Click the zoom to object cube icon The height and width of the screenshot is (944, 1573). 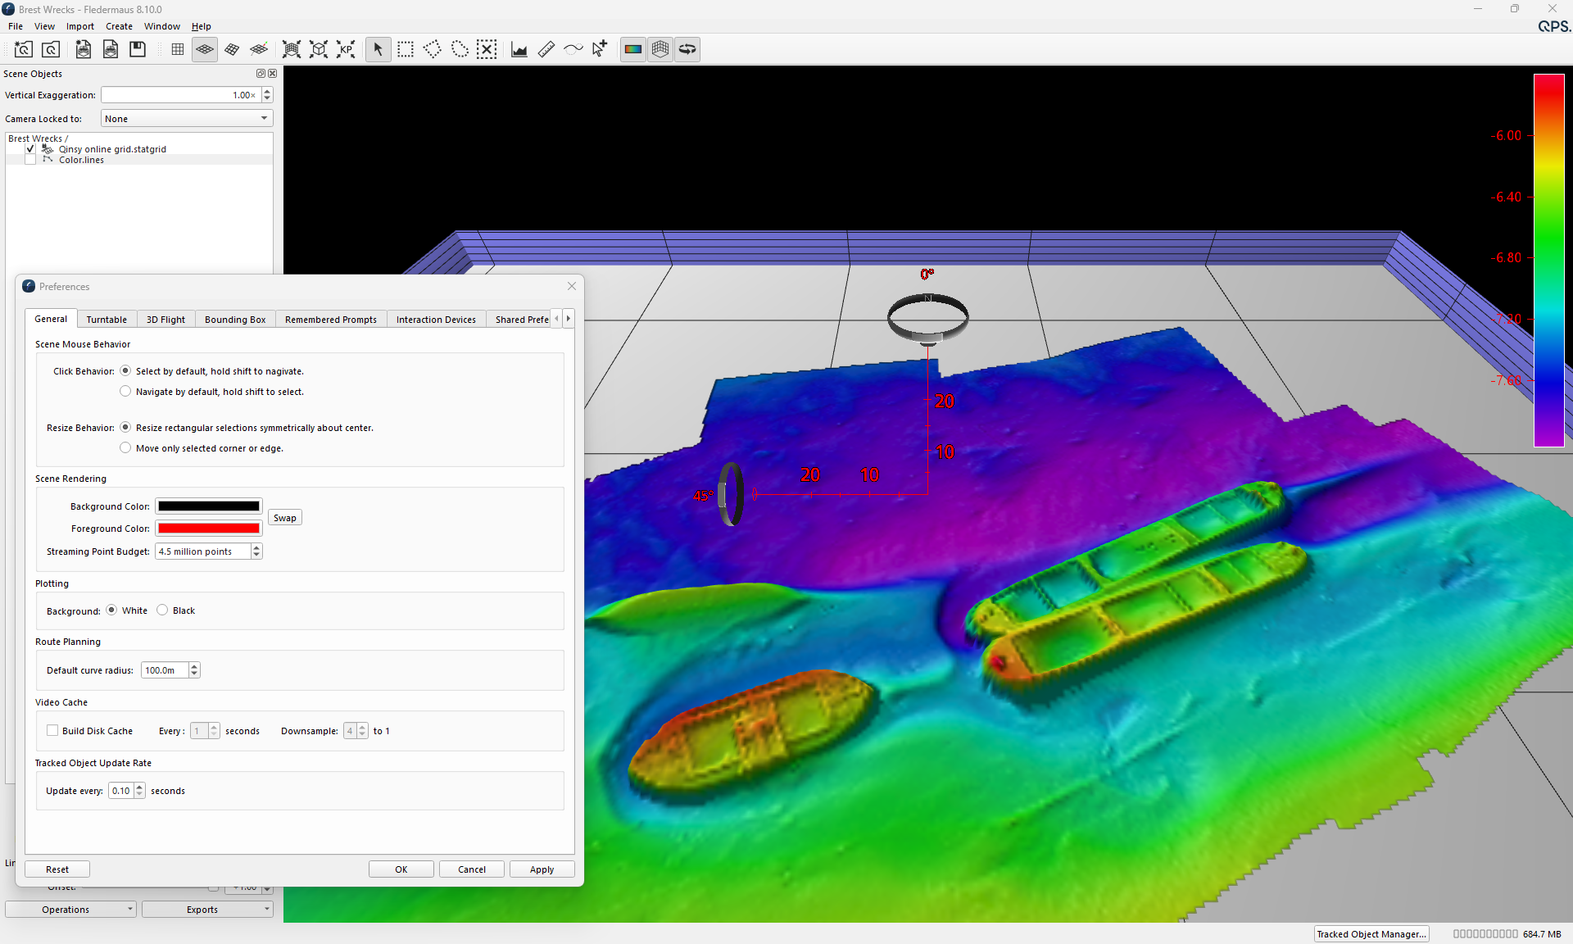(x=319, y=49)
